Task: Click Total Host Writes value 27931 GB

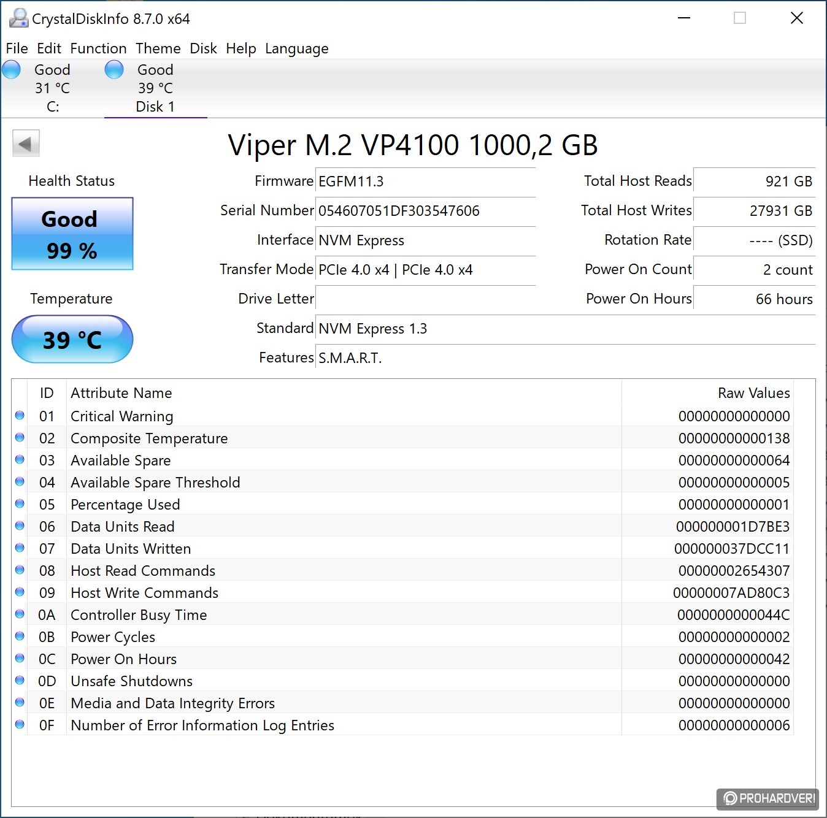Action: pos(754,211)
